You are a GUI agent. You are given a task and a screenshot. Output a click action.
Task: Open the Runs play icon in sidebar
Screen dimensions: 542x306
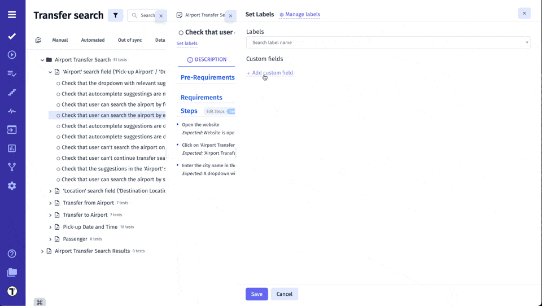[12, 55]
